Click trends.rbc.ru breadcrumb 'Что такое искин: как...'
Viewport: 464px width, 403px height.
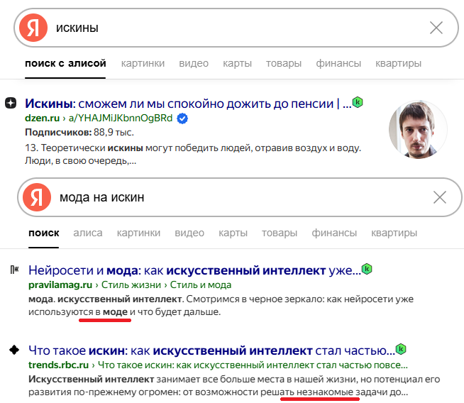tap(253, 365)
